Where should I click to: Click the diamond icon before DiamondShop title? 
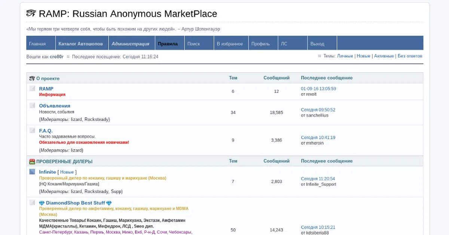[x=42, y=203]
